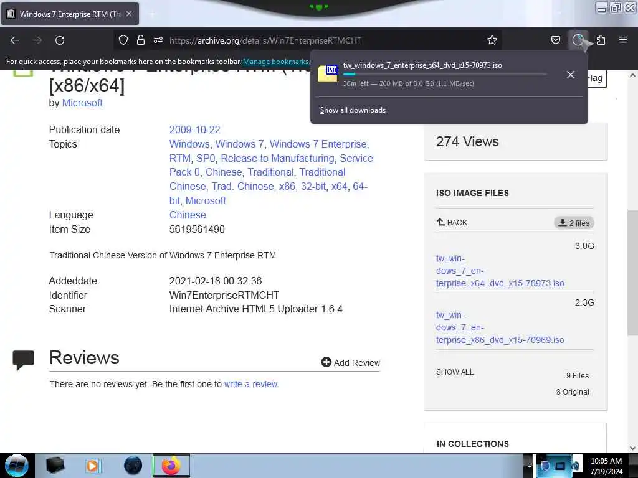View site security padlock info
Screen dimensions: 638x478
point(141,40)
